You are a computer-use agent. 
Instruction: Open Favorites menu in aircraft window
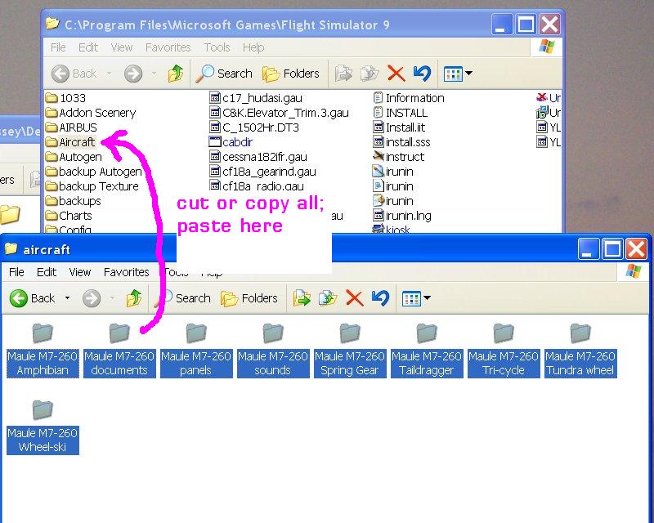[x=127, y=272]
